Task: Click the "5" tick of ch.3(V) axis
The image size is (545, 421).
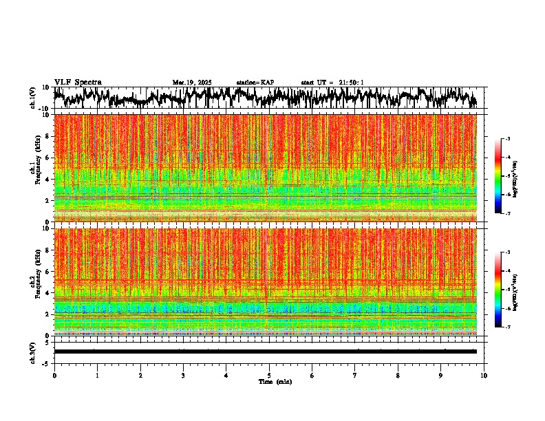Action: [47, 343]
